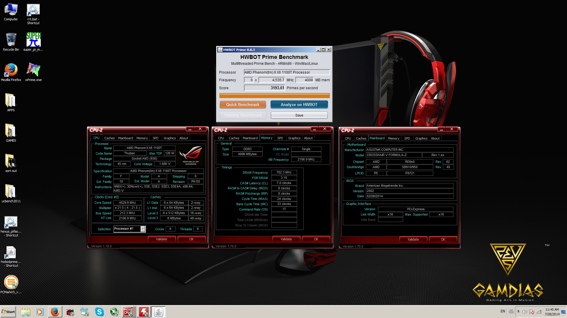Viewport: 567px width, 318px height.
Task: Click OK in the Mainboard tab window
Action: pos(443,239)
